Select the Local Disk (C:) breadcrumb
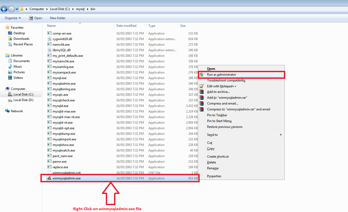The width and height of the screenshot is (348, 212). [x=60, y=9]
